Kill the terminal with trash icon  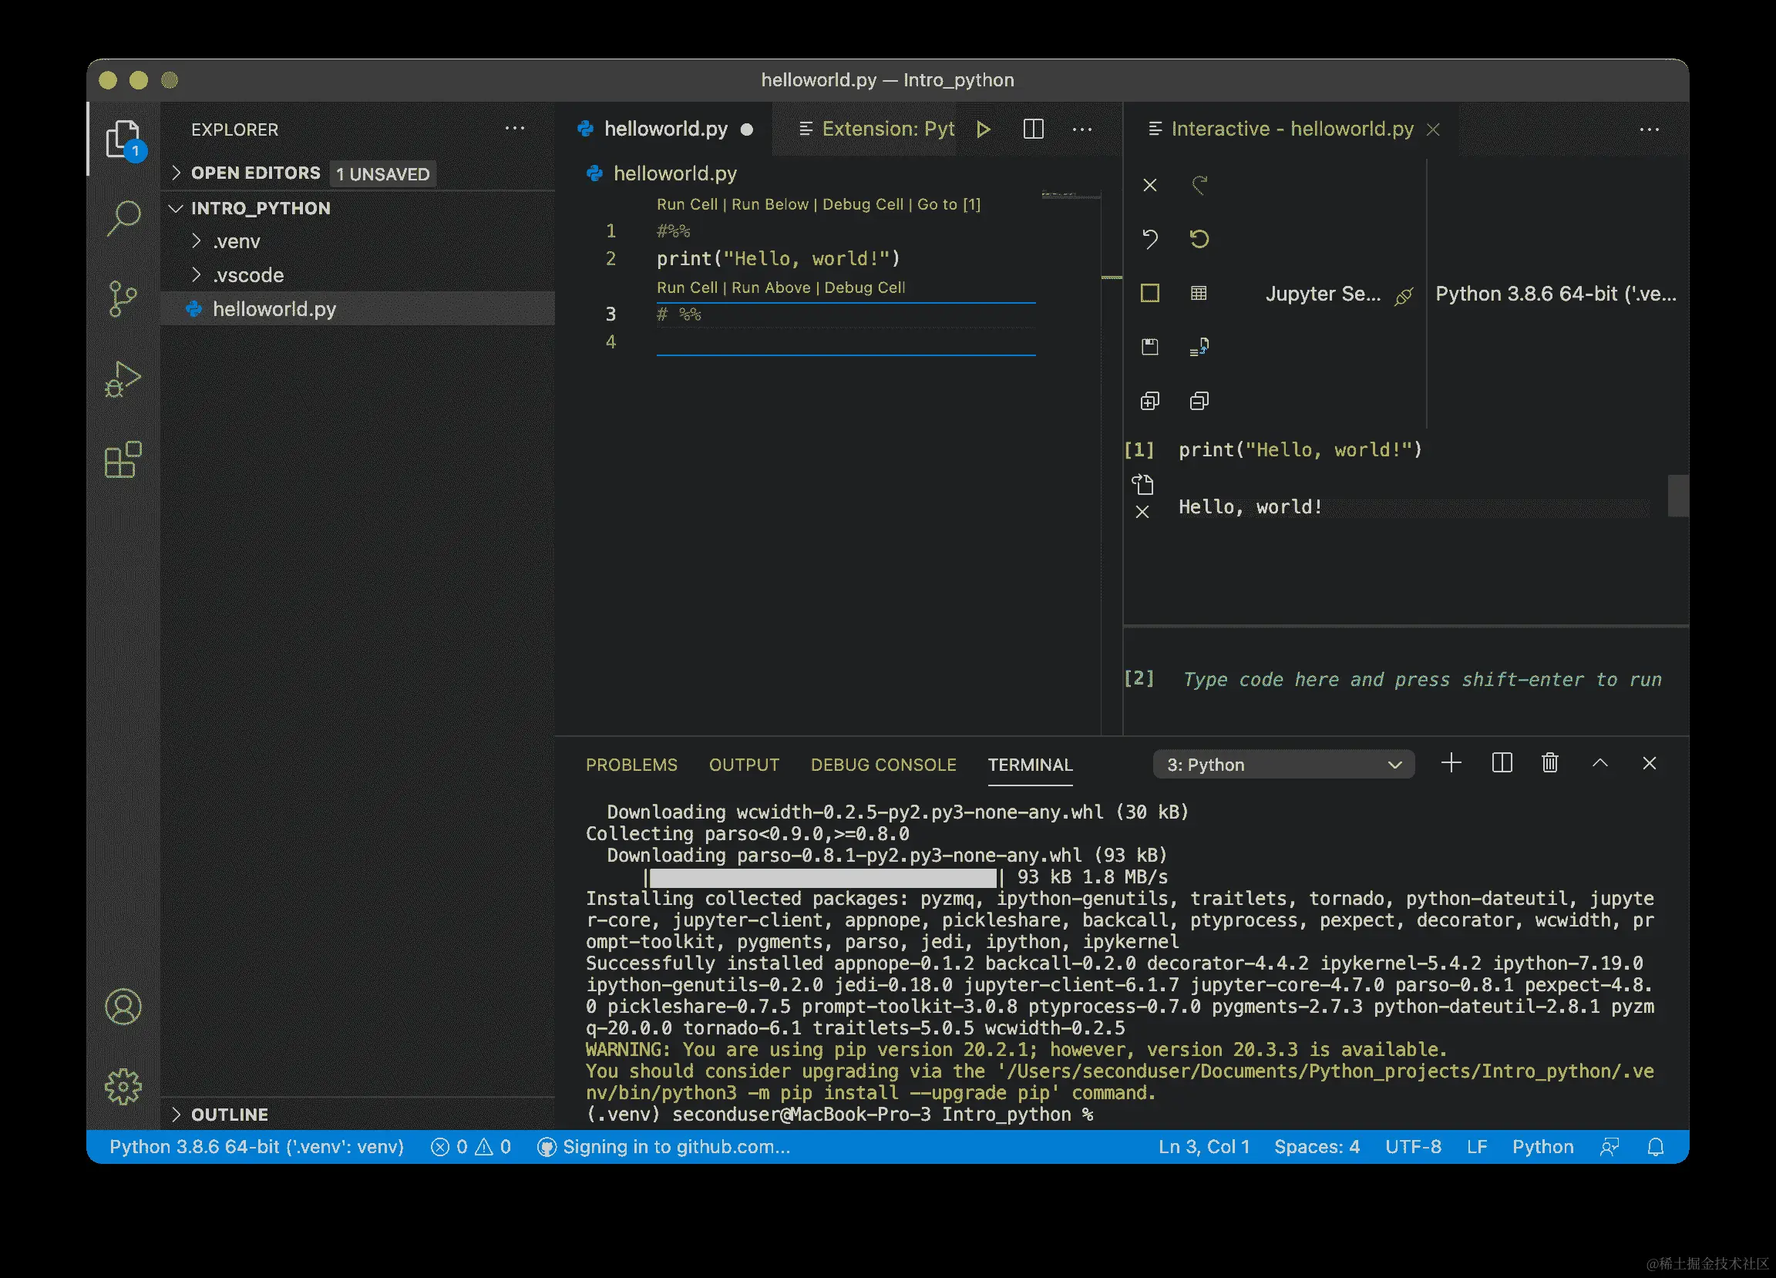1549,764
